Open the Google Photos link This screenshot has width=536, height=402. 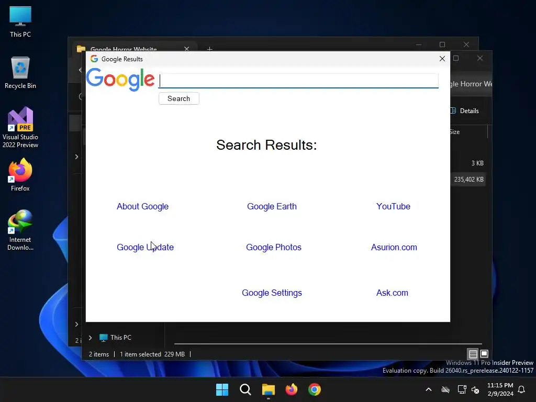(273, 247)
